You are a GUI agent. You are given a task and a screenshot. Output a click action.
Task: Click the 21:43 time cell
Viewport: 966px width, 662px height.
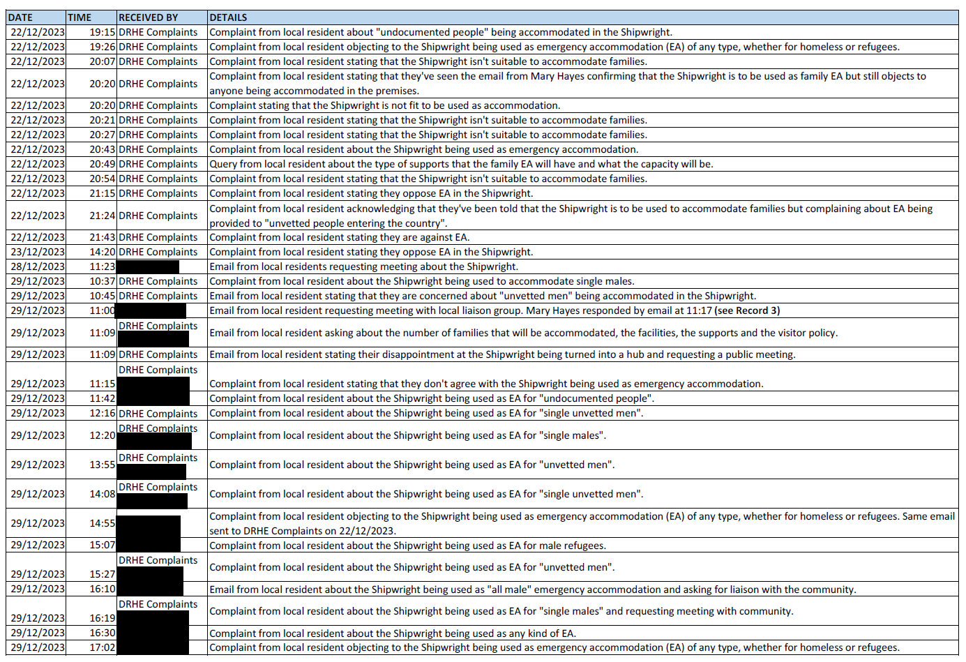tap(91, 237)
